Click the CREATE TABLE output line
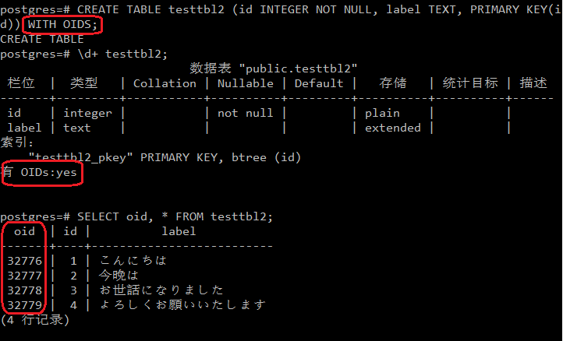 pyautogui.click(x=42, y=39)
